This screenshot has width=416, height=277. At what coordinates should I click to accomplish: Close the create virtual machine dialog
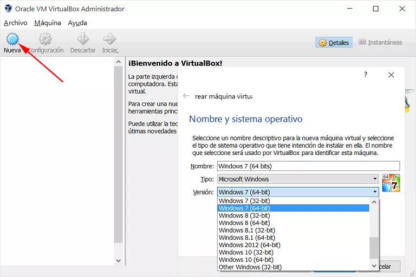(391, 75)
